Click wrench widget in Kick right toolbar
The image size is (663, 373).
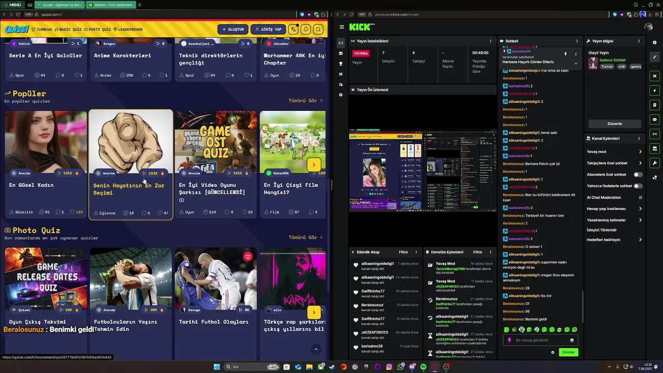pos(655,163)
